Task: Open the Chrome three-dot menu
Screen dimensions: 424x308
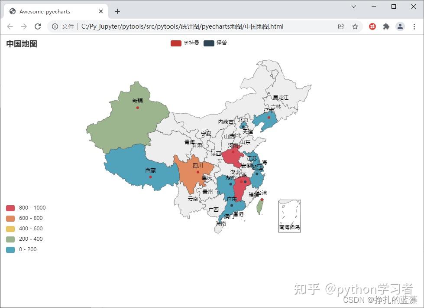Action: point(414,26)
